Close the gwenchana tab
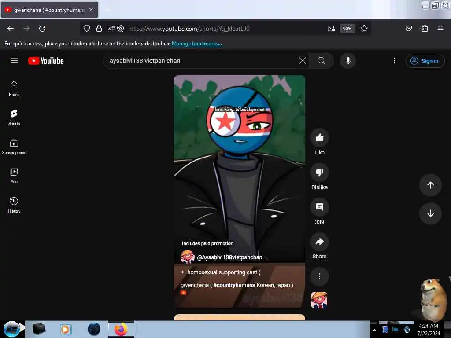The width and height of the screenshot is (451, 338). click(x=91, y=10)
